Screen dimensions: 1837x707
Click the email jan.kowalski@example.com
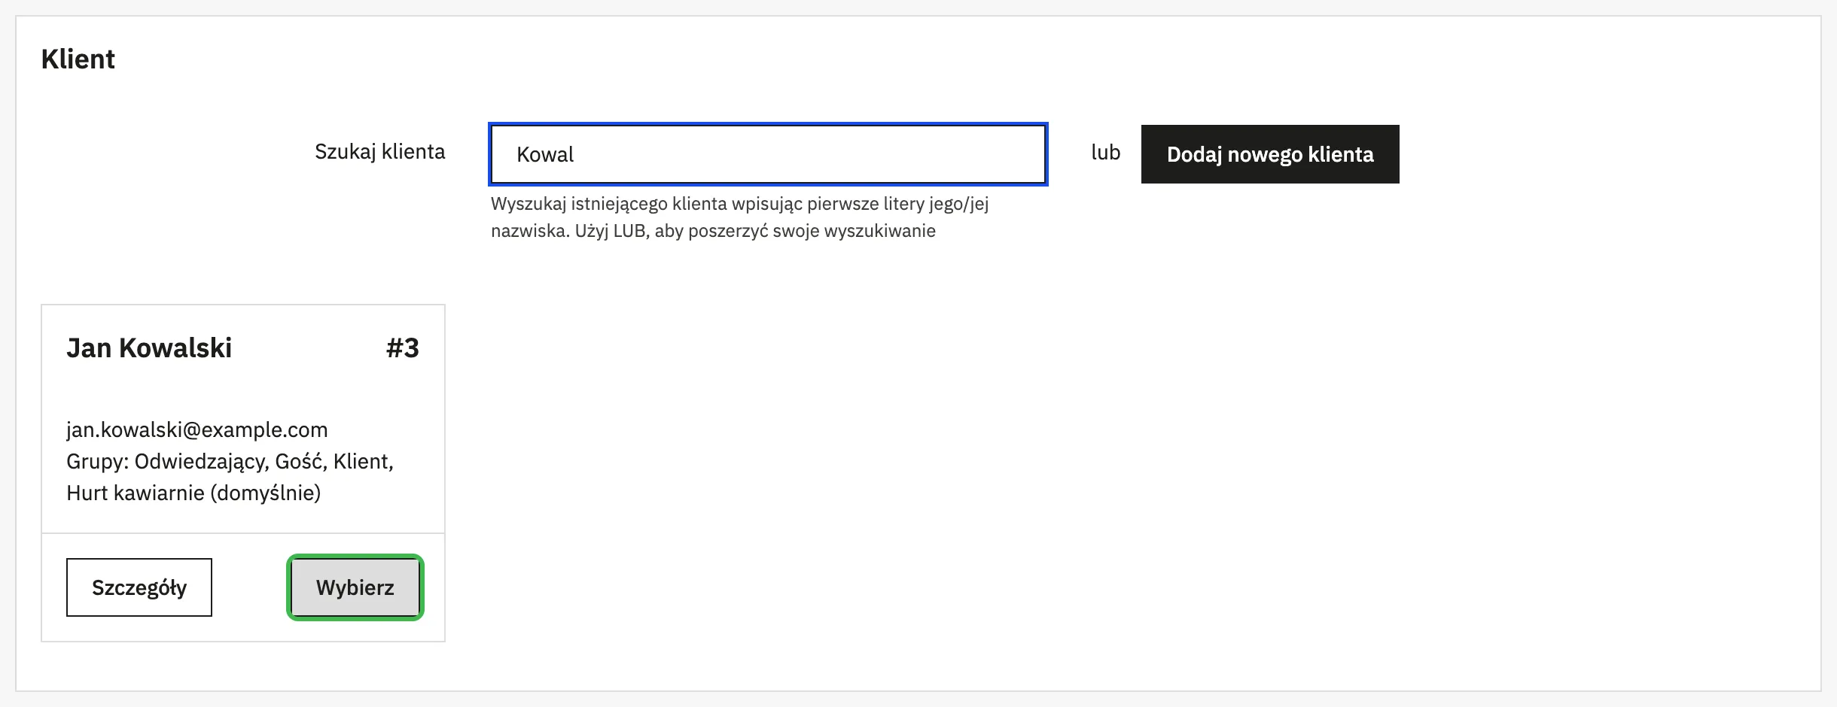click(197, 429)
